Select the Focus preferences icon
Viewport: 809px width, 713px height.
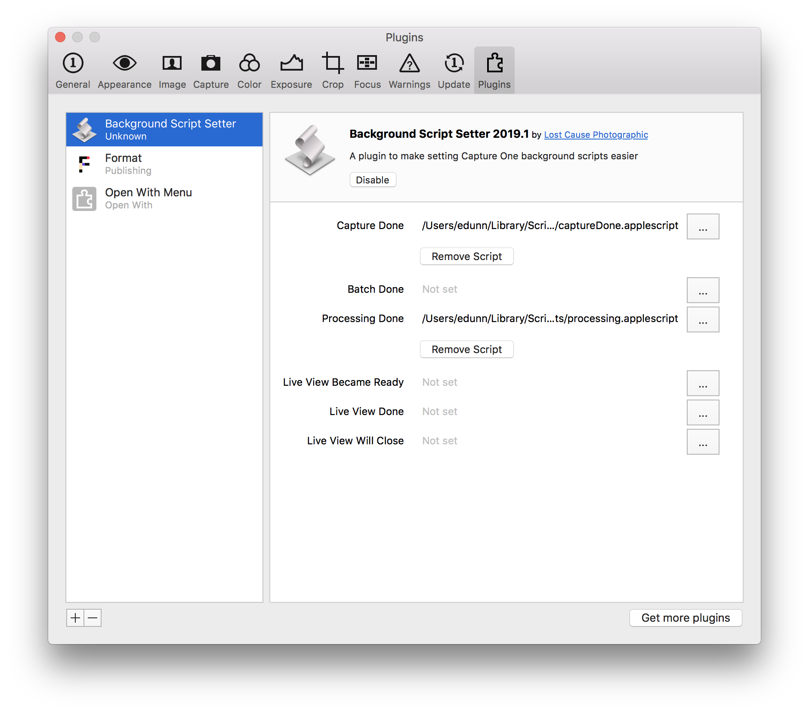click(367, 71)
